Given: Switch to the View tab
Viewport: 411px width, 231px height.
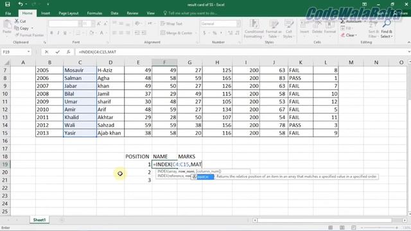Looking at the screenshot, I should 150,13.
